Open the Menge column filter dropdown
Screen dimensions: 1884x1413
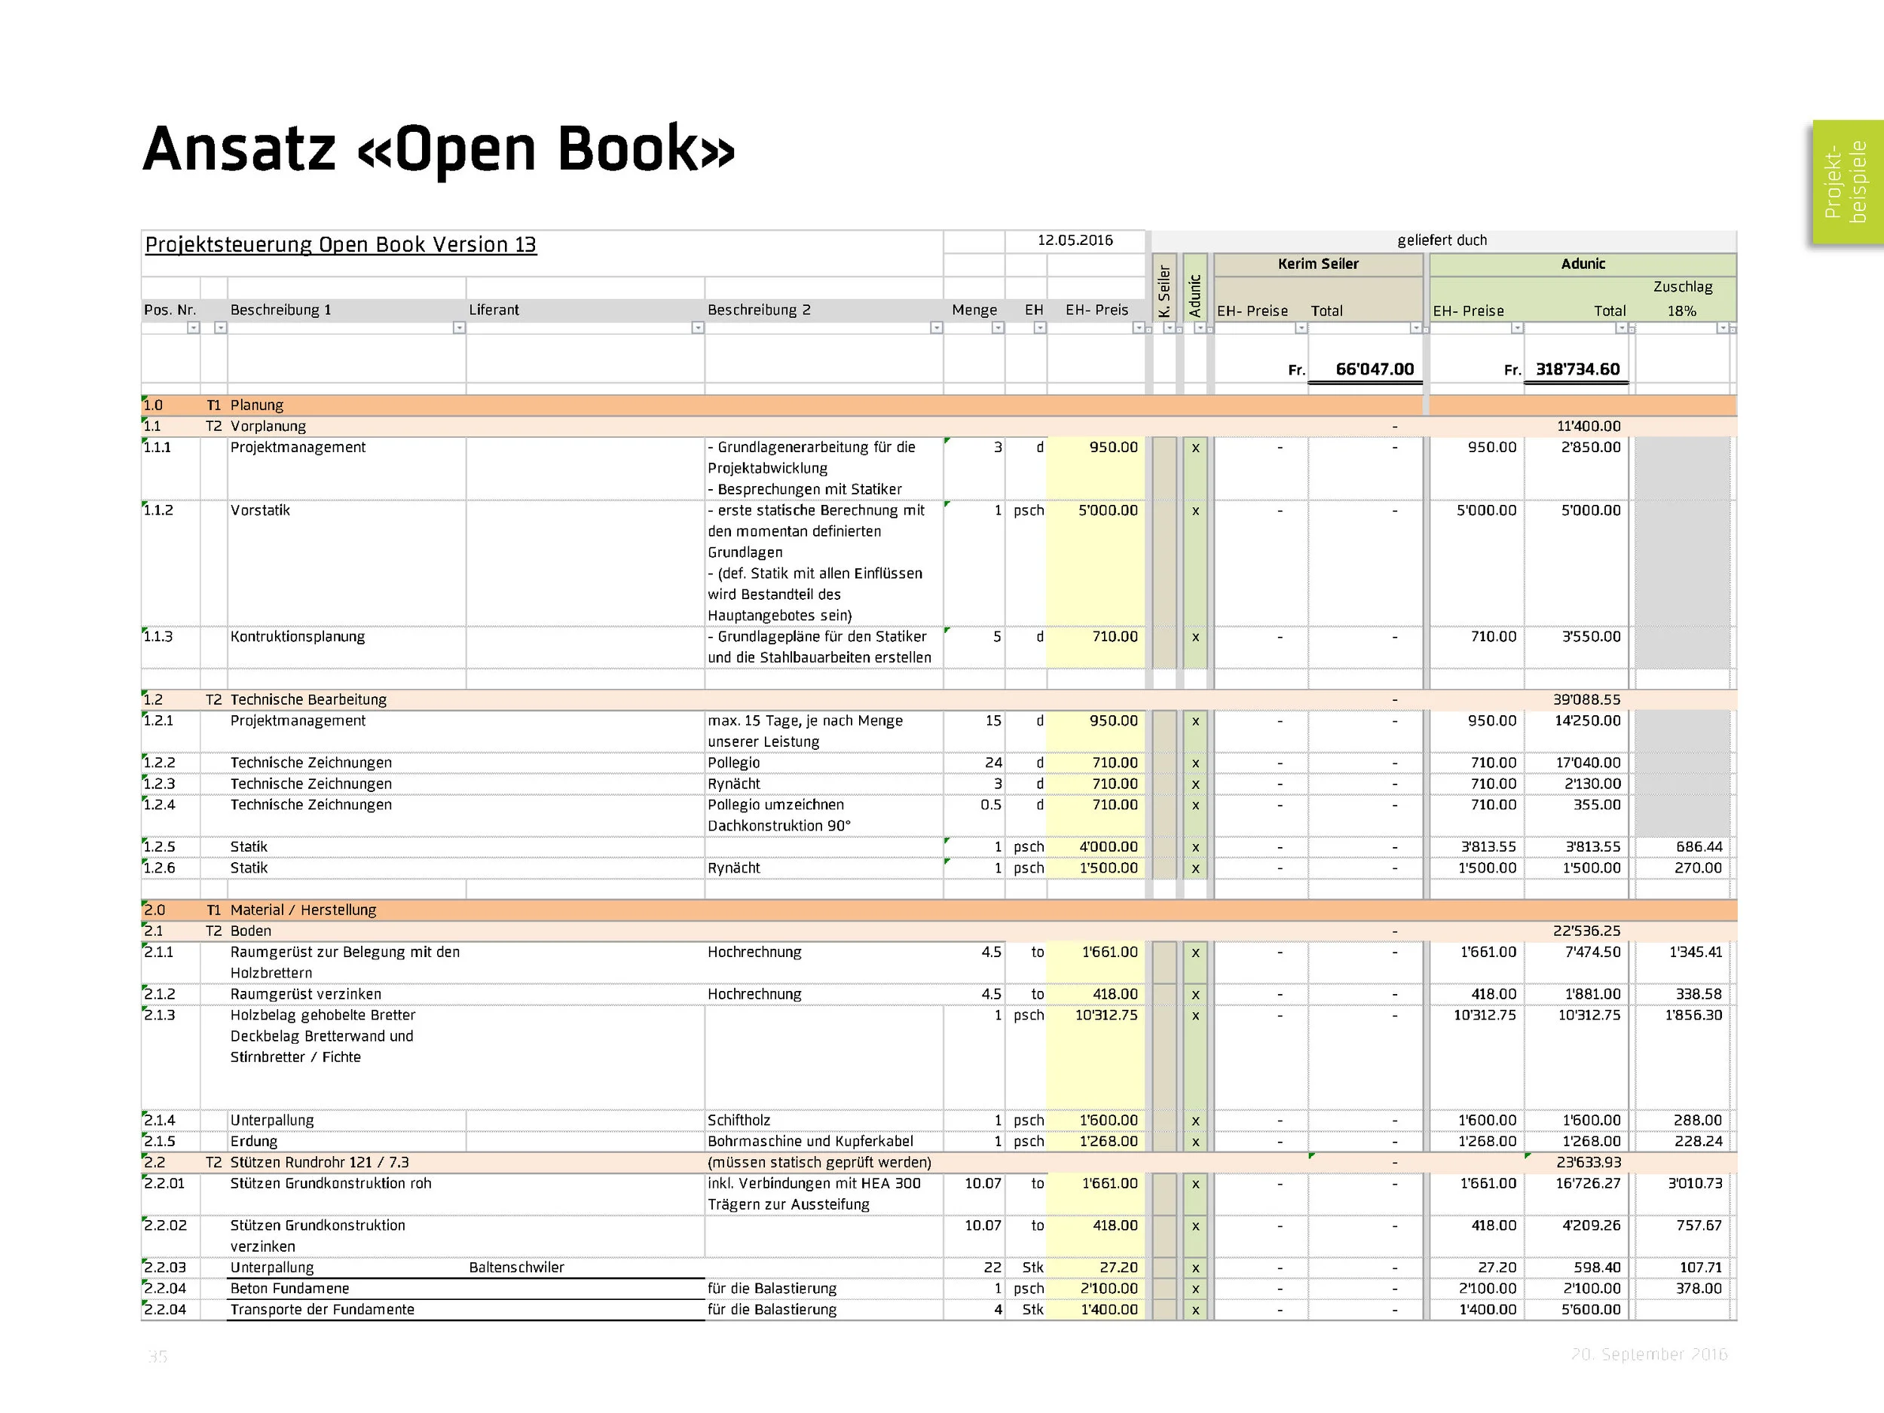[x=997, y=328]
